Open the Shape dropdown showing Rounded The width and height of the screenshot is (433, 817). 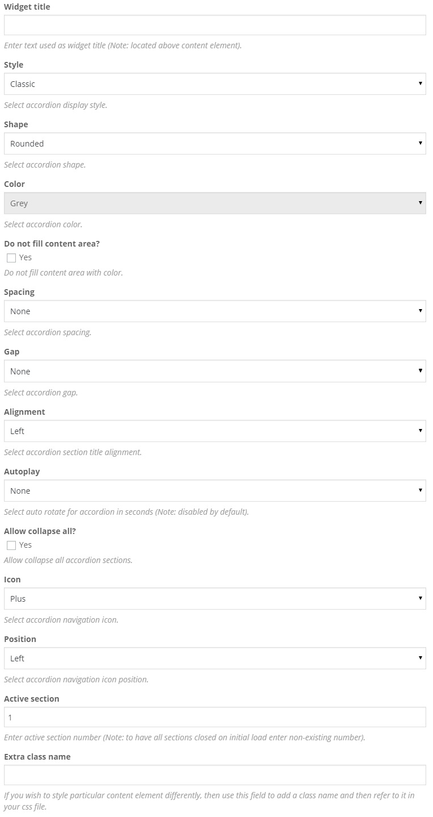click(215, 144)
